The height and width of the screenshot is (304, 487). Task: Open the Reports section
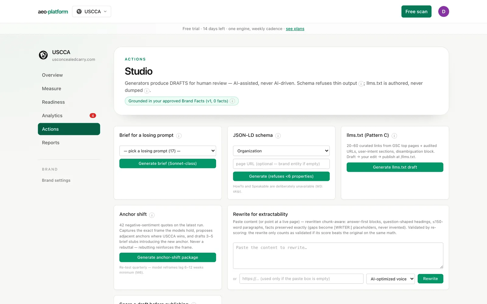point(69,143)
